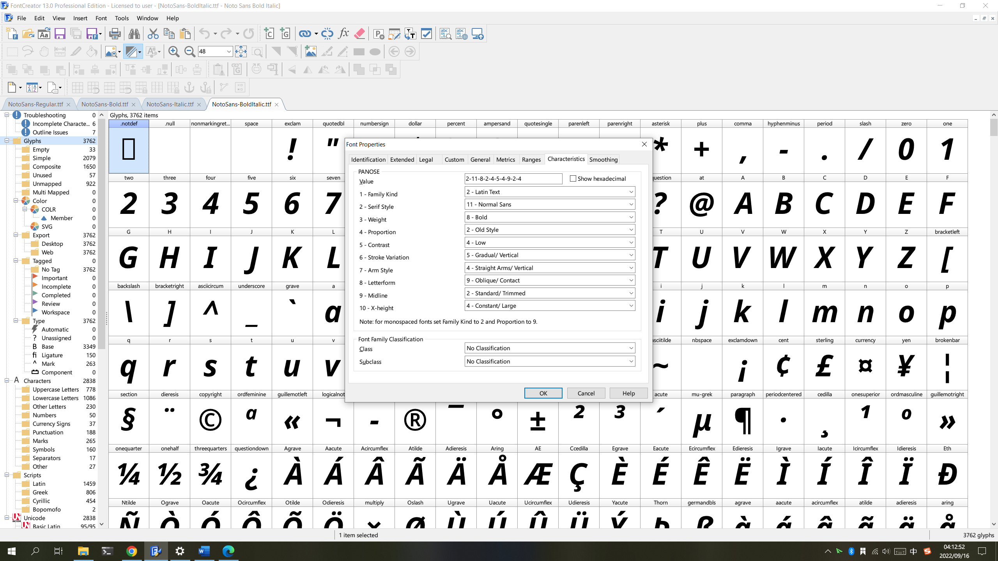Confirm changes with the OK button
This screenshot has height=561, width=998.
coord(543,393)
